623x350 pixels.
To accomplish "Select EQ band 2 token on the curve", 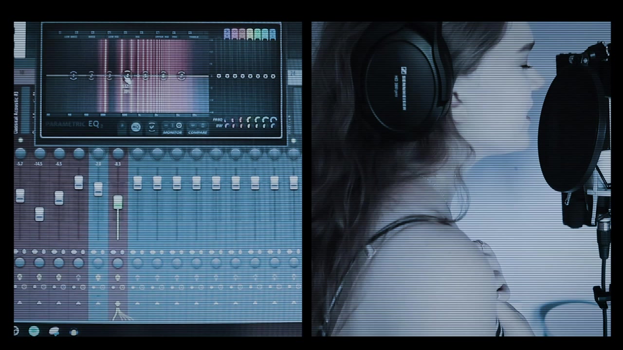I will [92, 75].
